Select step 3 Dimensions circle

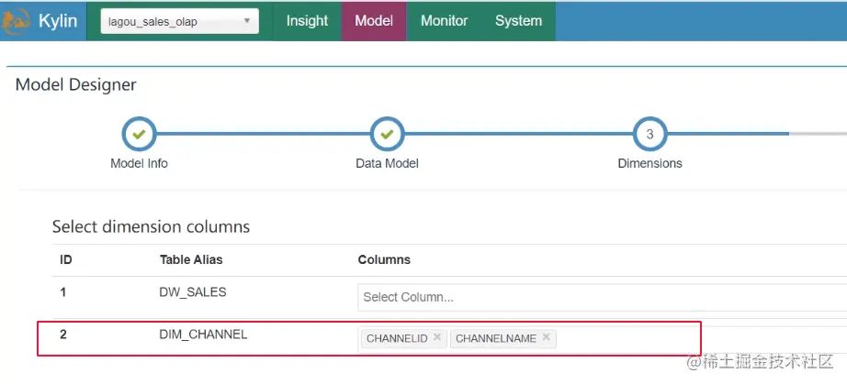[649, 134]
